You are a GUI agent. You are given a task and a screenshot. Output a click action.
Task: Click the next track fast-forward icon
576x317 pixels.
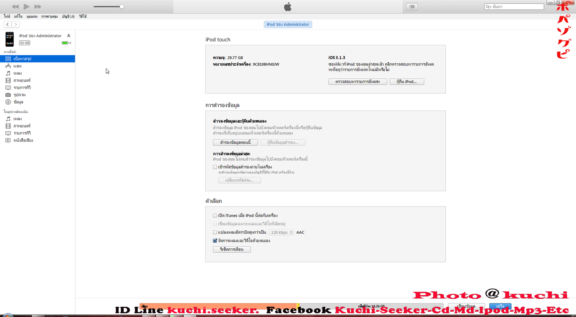point(38,6)
